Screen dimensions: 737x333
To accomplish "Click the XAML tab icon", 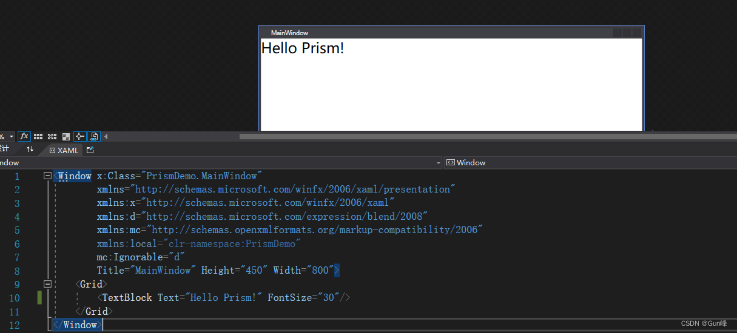I will click(x=52, y=150).
